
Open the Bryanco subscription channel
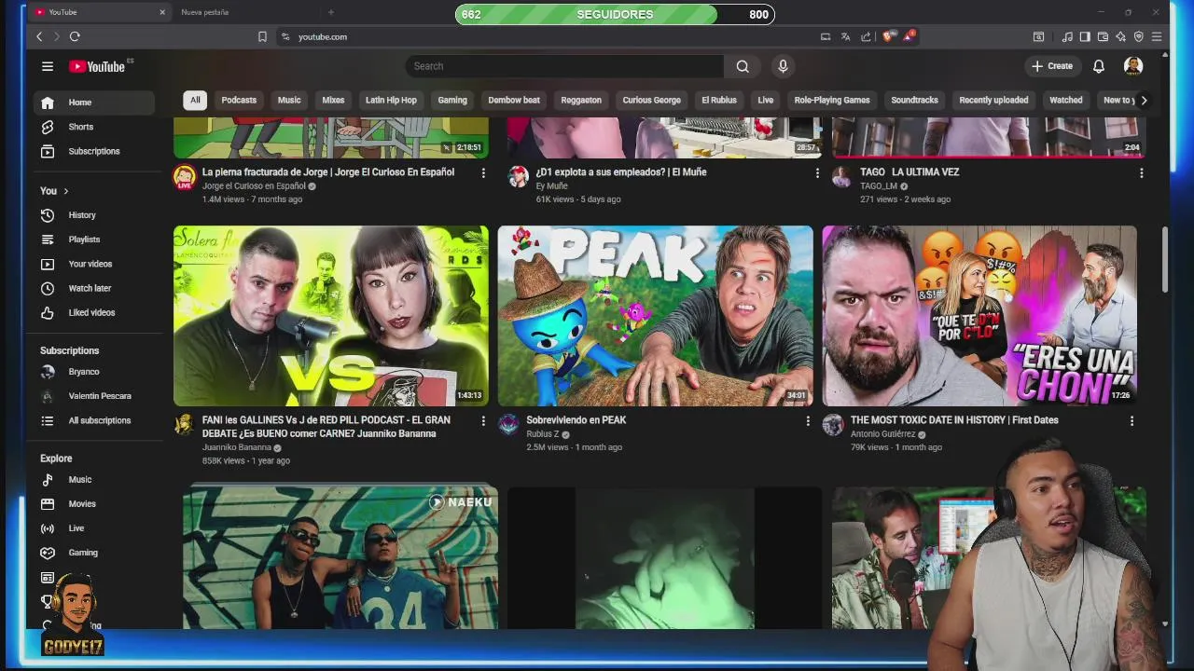point(94,372)
